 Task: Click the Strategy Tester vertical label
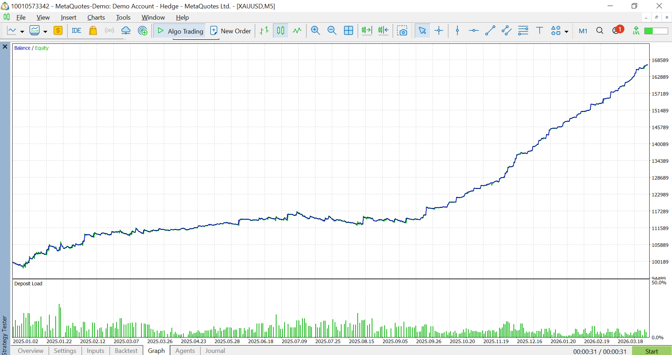tap(5, 335)
